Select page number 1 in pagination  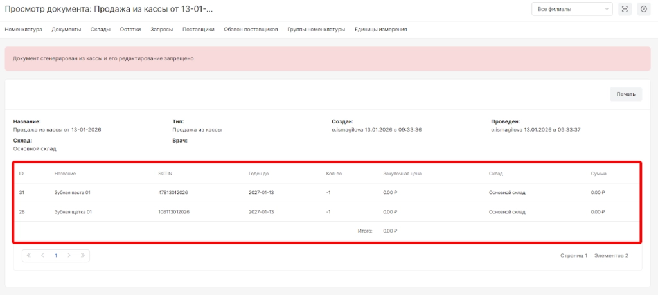tap(56, 255)
